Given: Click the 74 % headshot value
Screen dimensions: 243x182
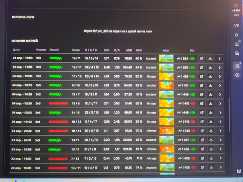Looking at the screenshot, I should pyautogui.click(x=139, y=167).
